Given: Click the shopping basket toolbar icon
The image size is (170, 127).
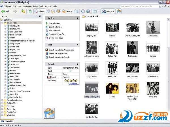Looking at the screenshot, I should pos(119,11).
